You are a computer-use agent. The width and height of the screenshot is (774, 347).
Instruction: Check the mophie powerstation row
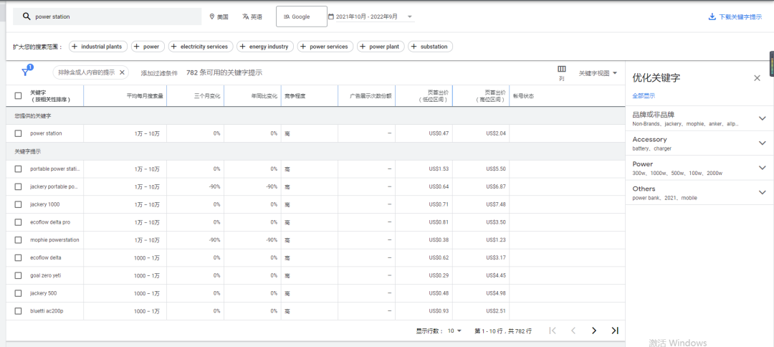tap(18, 240)
